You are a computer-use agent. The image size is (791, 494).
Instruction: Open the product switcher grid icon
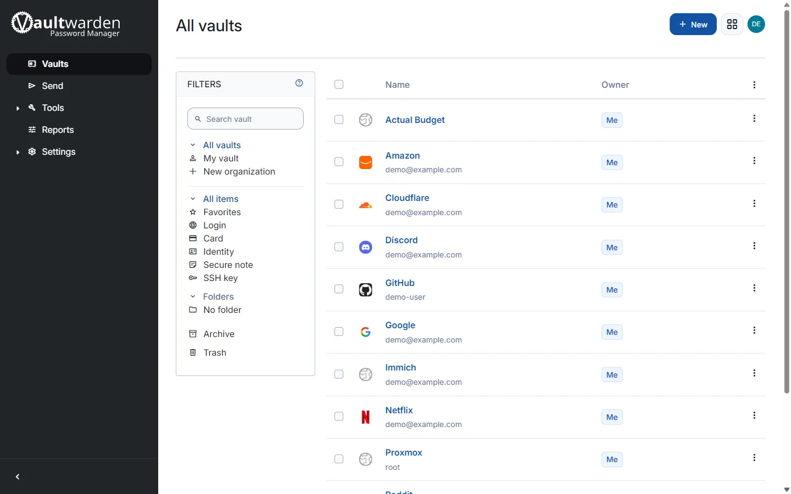(732, 24)
